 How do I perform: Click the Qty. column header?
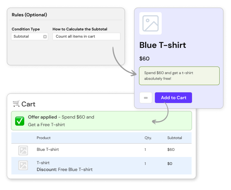pos(148,138)
